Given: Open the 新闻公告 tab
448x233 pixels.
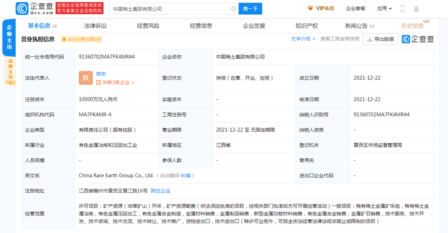Looking at the screenshot, I should (359, 26).
